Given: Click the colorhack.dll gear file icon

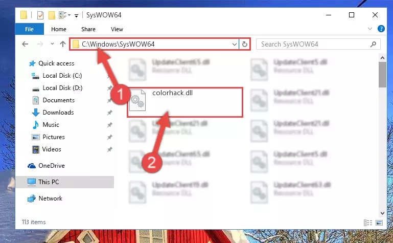Looking at the screenshot, I should (137, 100).
